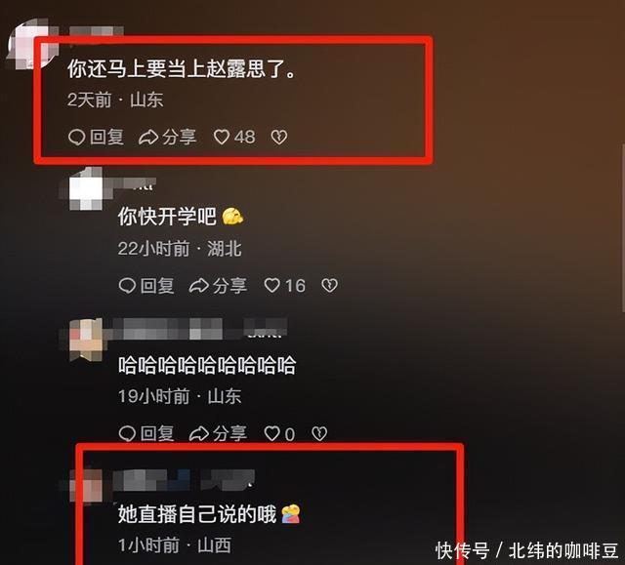Reply to the '你快开学吧' comment
Image resolution: width=625 pixels, height=565 pixels.
click(x=146, y=286)
